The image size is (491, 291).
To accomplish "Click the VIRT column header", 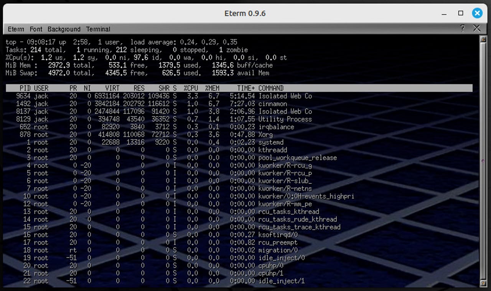I will [x=112, y=88].
